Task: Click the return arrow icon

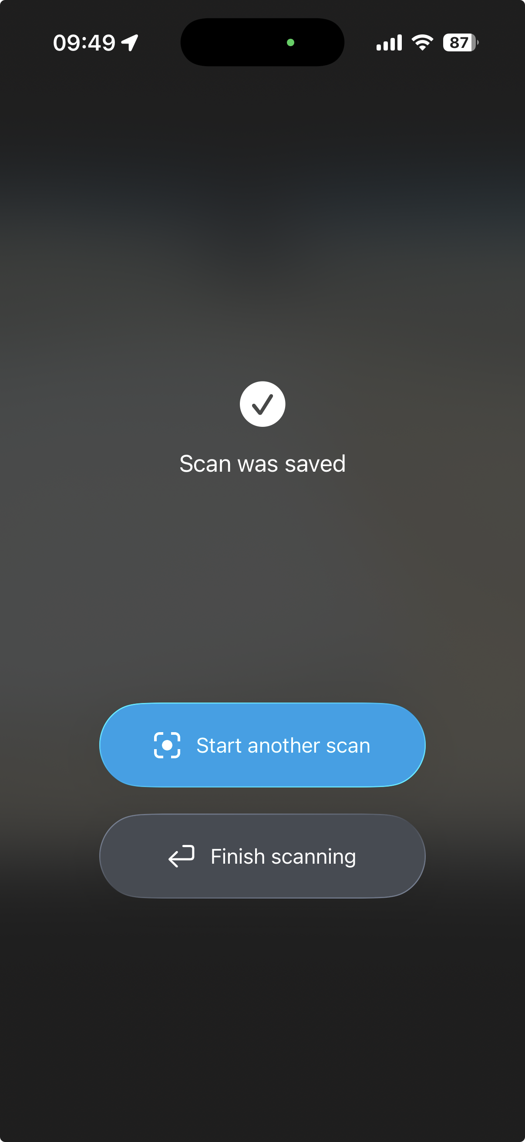Action: coord(182,856)
